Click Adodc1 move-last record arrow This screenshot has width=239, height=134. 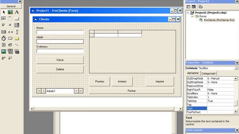(x=81, y=91)
